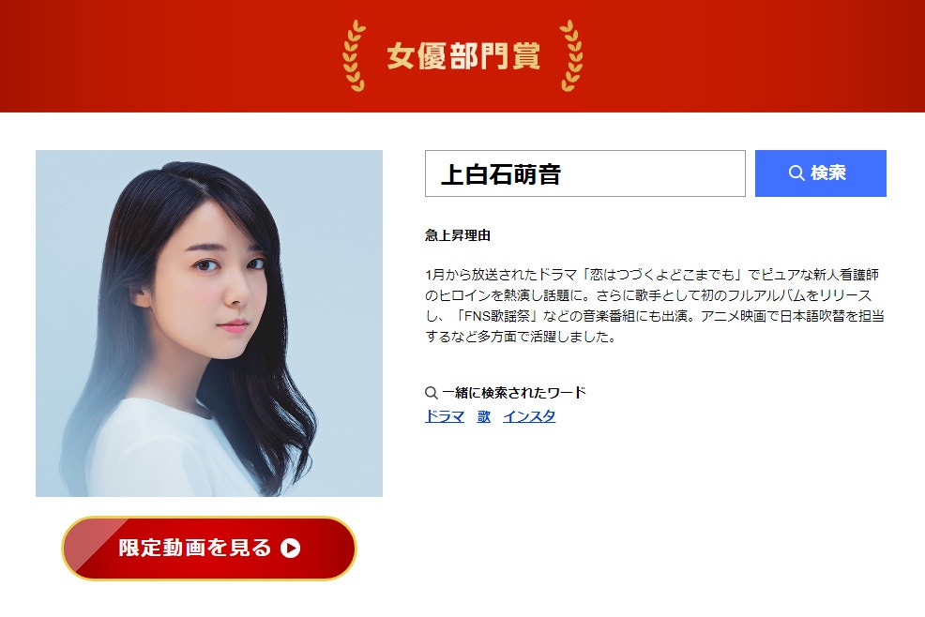
Task: Click the actress portrait photo
Action: point(209,324)
